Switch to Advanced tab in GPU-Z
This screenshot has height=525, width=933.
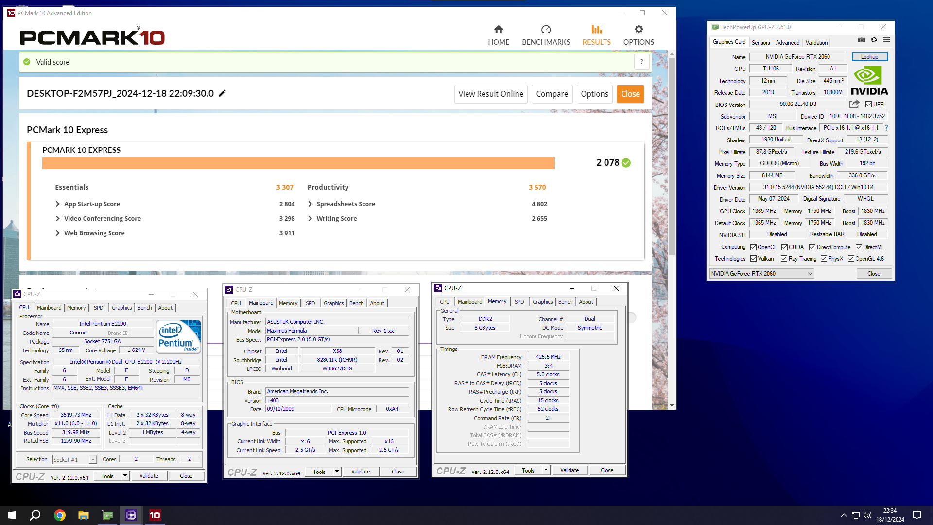coord(787,43)
